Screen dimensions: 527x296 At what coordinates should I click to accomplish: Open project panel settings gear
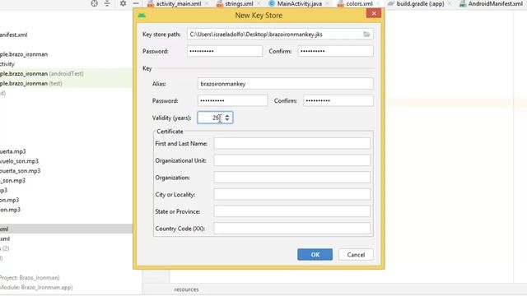pyautogui.click(x=123, y=3)
